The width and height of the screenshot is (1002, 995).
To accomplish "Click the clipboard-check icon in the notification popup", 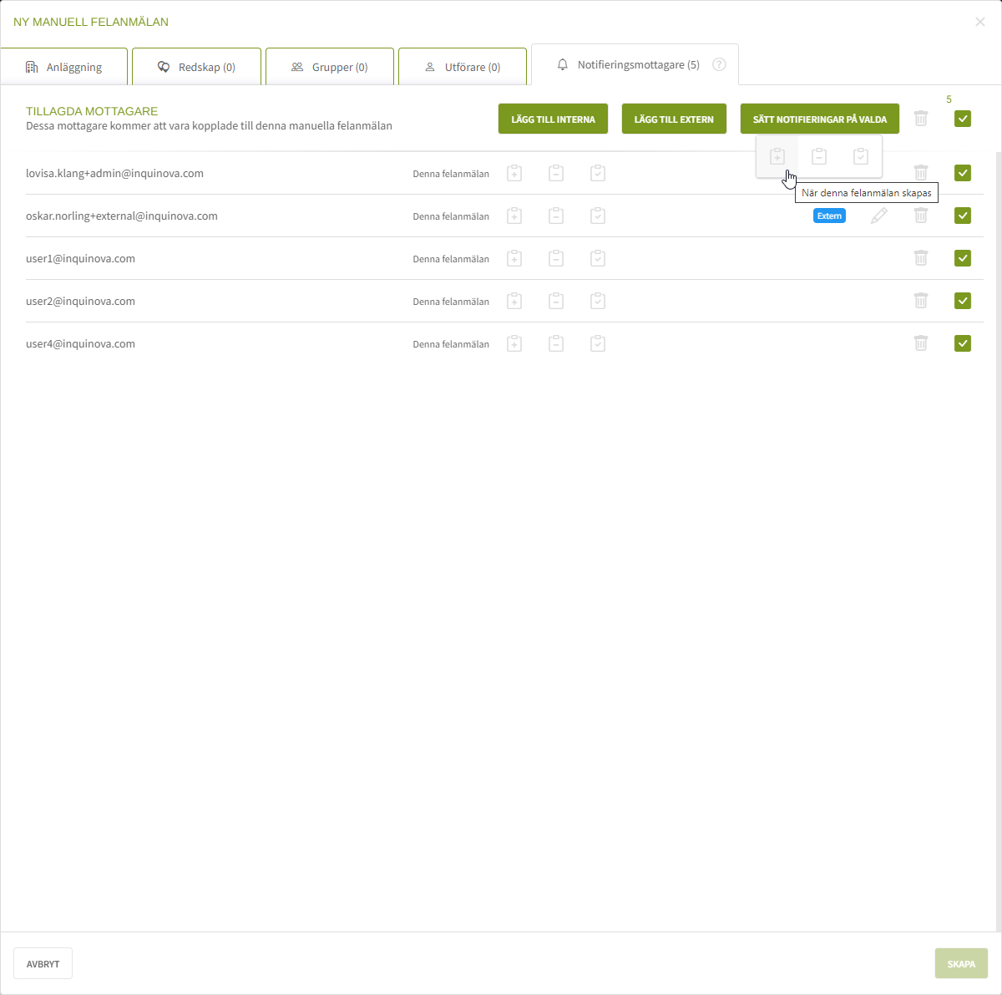I will pos(861,156).
